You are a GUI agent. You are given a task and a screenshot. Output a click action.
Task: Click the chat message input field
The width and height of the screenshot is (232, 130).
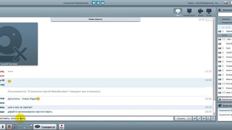click(87, 118)
